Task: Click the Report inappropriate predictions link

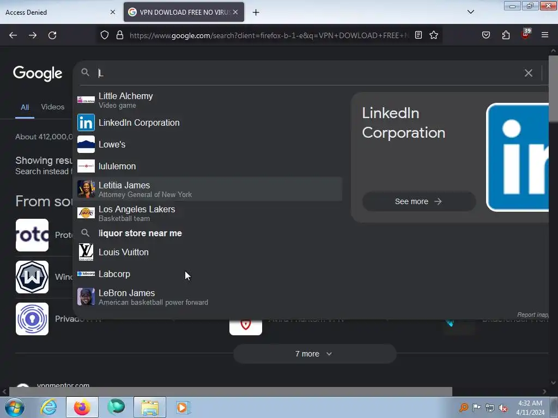Action: (533, 315)
